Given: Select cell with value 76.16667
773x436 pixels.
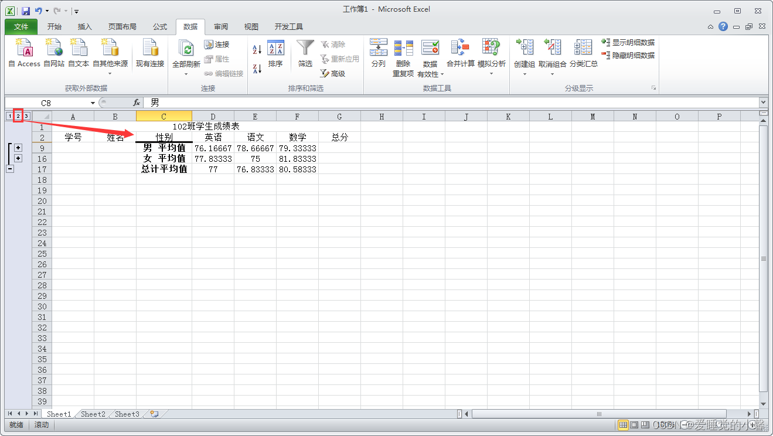Looking at the screenshot, I should coord(213,148).
